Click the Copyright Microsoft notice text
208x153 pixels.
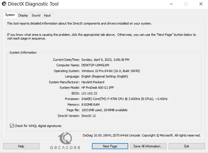(171, 135)
